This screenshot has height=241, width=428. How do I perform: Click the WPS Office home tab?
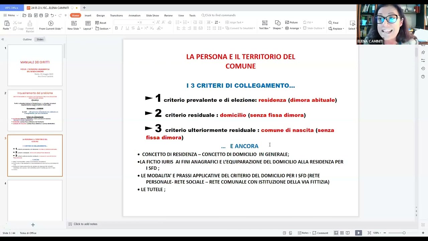pos(12,8)
